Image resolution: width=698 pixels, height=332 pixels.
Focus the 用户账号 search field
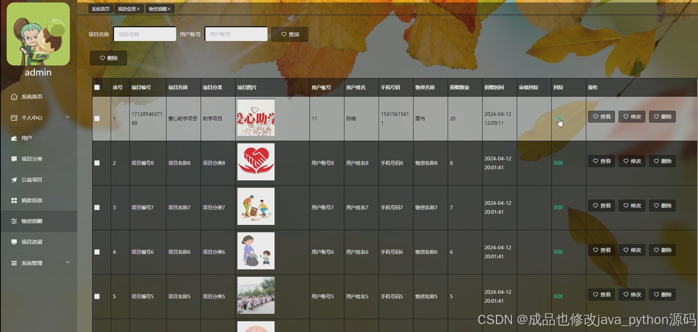[x=236, y=34]
